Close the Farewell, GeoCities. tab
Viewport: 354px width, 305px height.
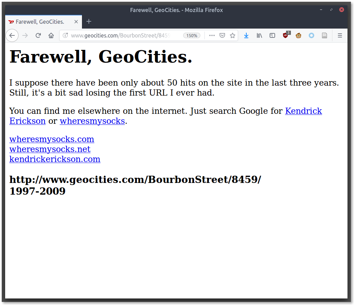tap(76, 22)
